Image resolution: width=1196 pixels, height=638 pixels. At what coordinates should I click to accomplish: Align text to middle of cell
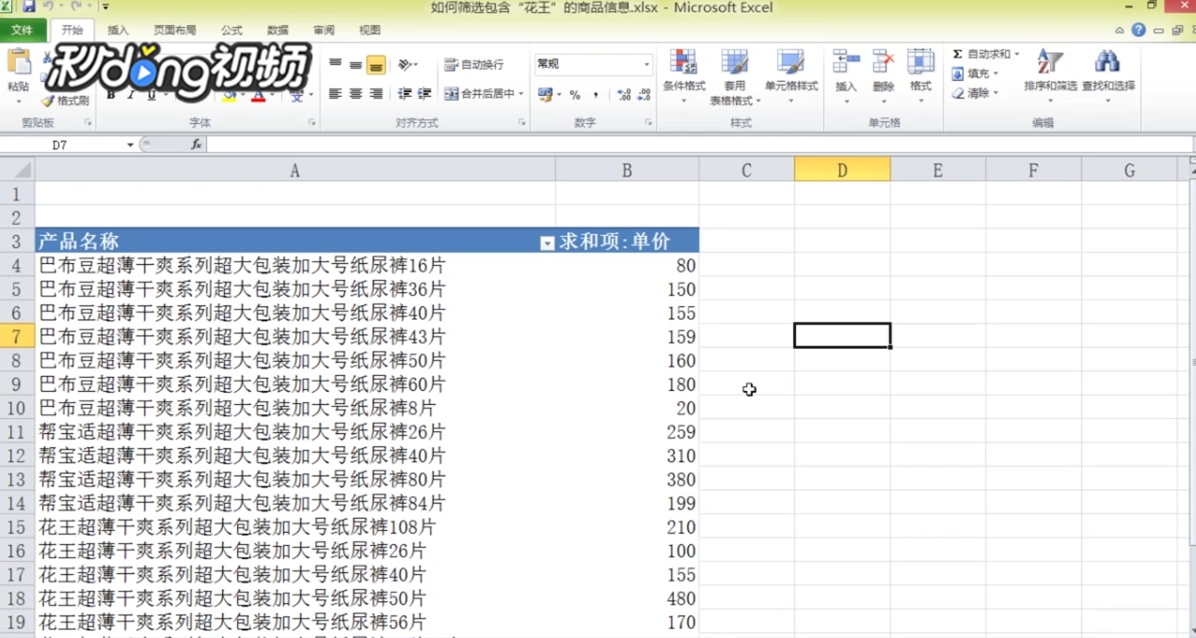[x=356, y=65]
